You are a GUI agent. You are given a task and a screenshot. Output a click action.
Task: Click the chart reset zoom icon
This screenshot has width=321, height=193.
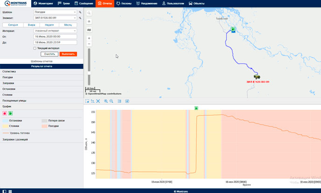98,101
